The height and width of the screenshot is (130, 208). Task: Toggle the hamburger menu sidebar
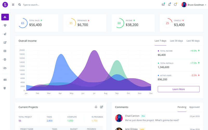(x=13, y=5)
